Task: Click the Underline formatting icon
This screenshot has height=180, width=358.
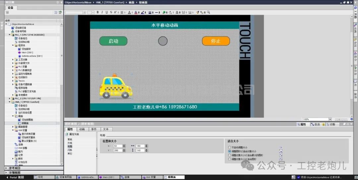Action: pos(106,12)
